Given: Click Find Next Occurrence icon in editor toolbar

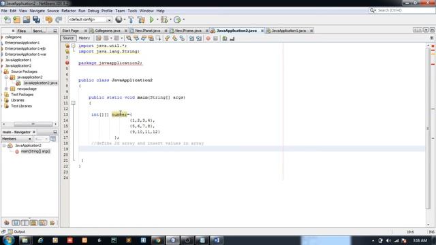Looking at the screenshot, I should (x=144, y=38).
